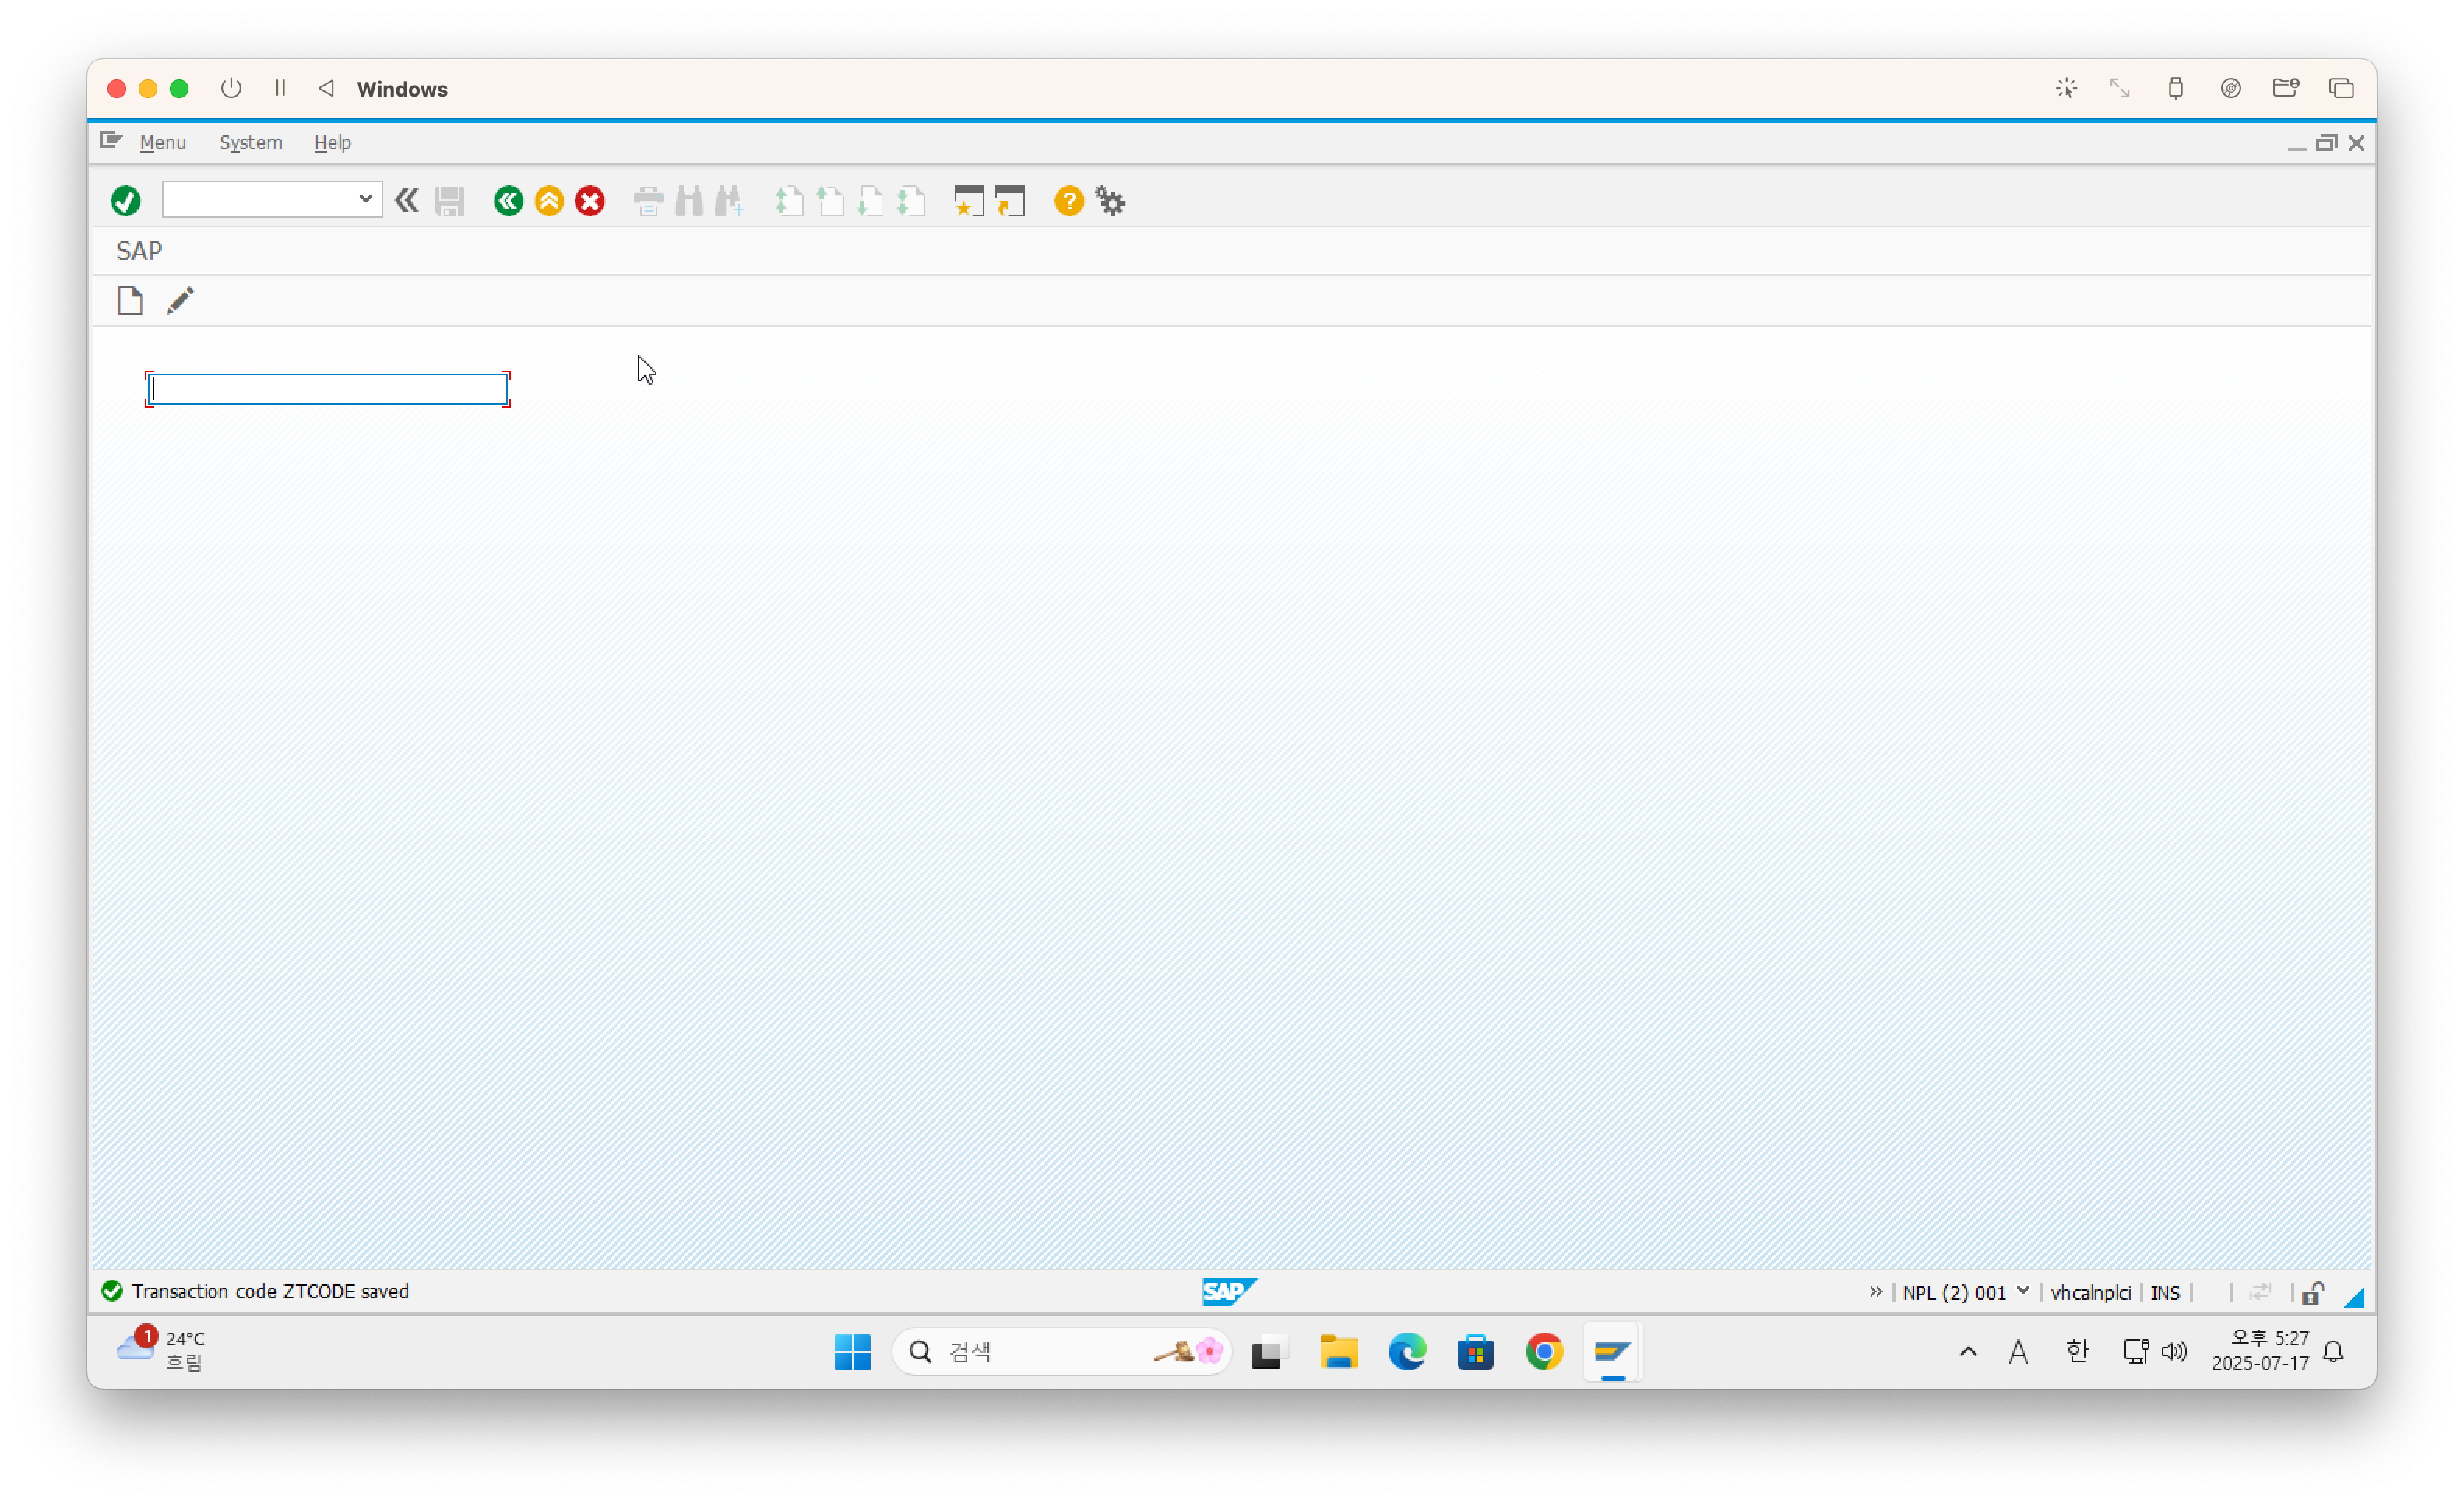The image size is (2464, 1504).
Task: Open the Help menu
Action: coord(332,143)
